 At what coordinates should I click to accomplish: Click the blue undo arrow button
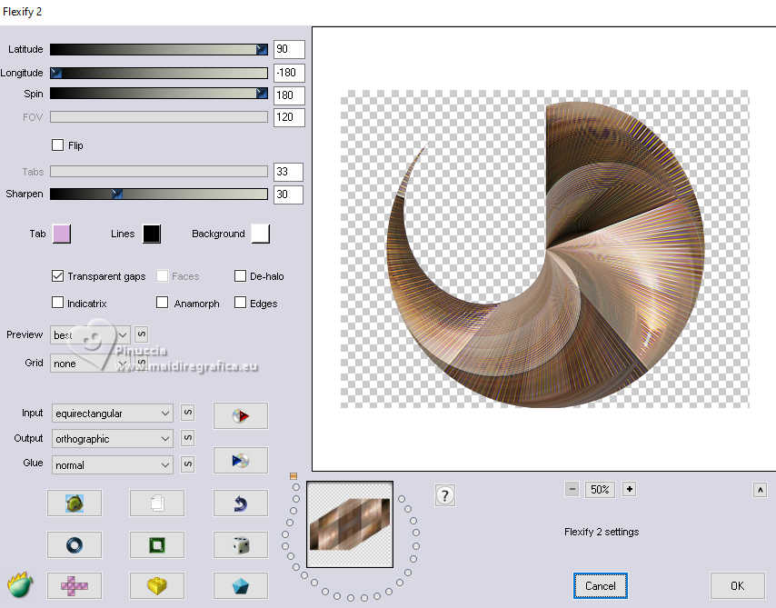pos(241,503)
